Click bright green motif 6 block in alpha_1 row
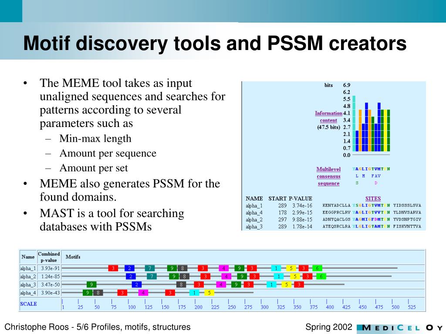 point(317,268)
